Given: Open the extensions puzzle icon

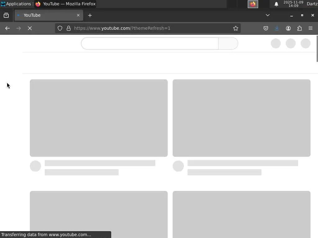Looking at the screenshot, I should point(299,28).
